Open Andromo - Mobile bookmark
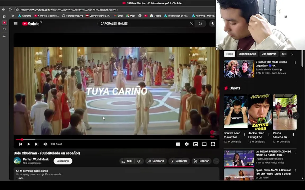 [203, 16]
